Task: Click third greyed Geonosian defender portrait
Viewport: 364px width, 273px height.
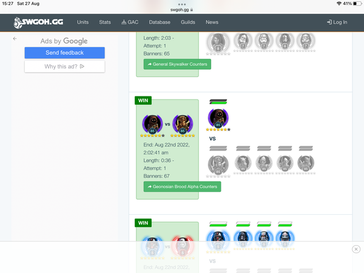Action: tap(264, 163)
